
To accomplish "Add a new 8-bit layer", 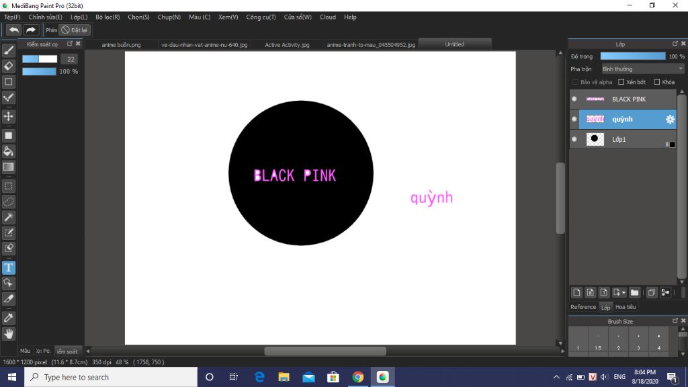I will coord(590,292).
